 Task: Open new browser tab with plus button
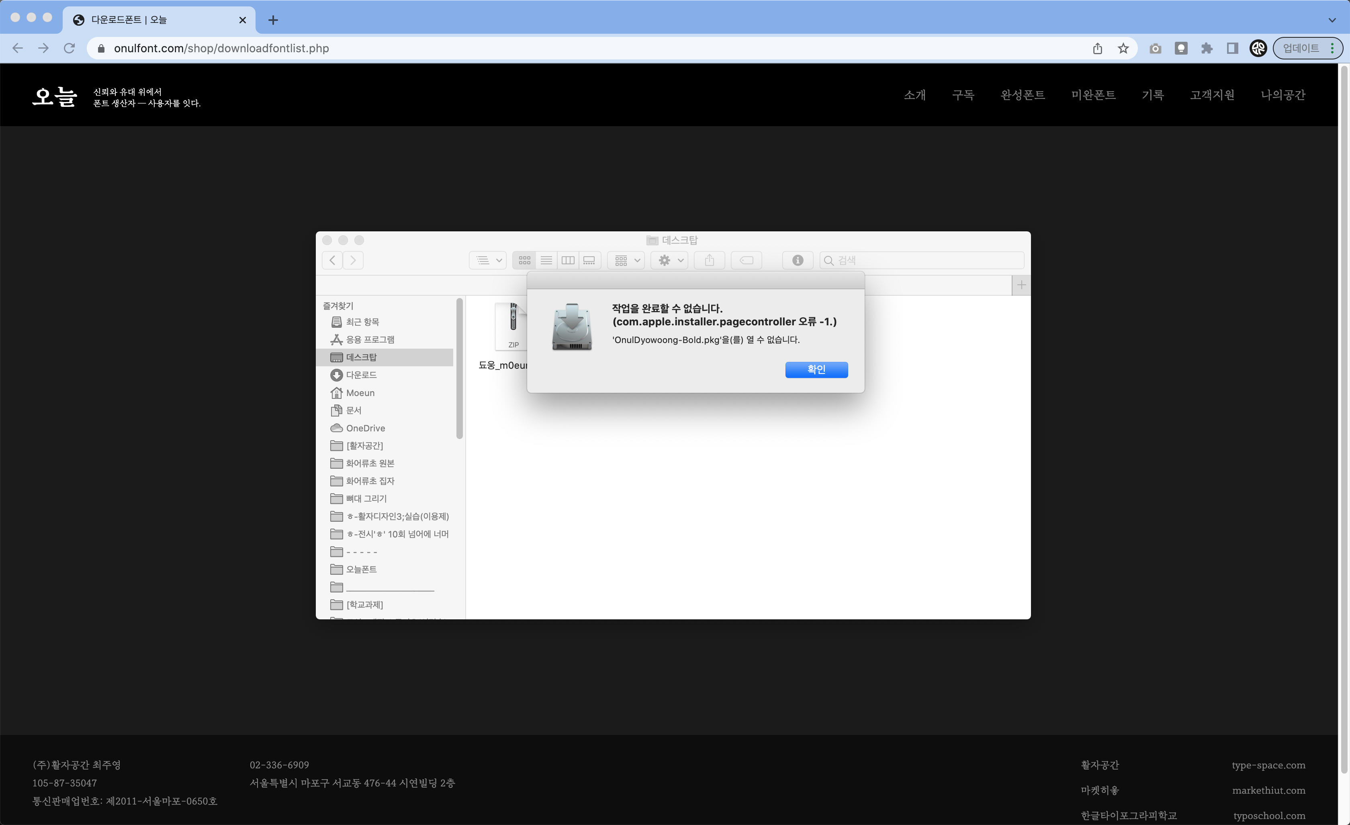point(273,20)
